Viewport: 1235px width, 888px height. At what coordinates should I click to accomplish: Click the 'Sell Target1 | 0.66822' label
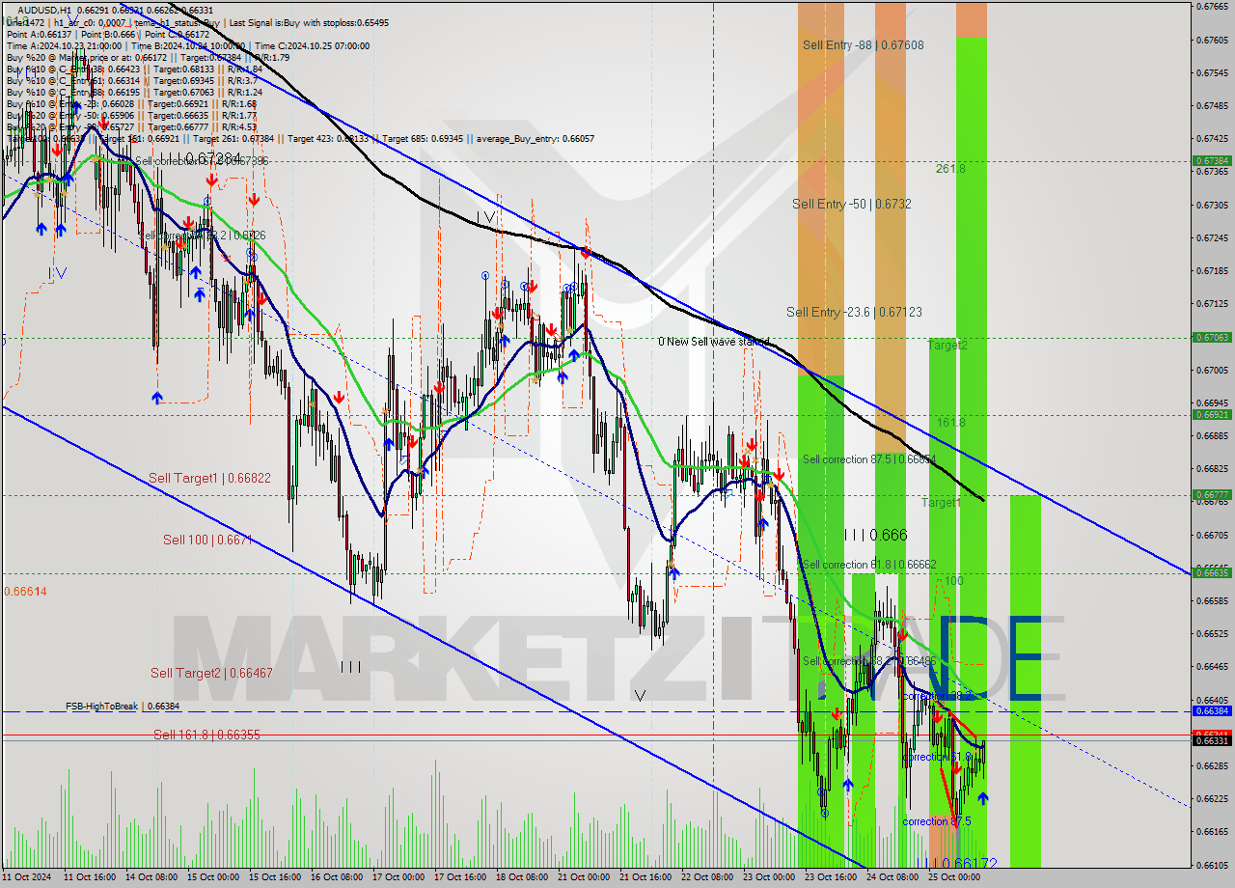tap(209, 478)
